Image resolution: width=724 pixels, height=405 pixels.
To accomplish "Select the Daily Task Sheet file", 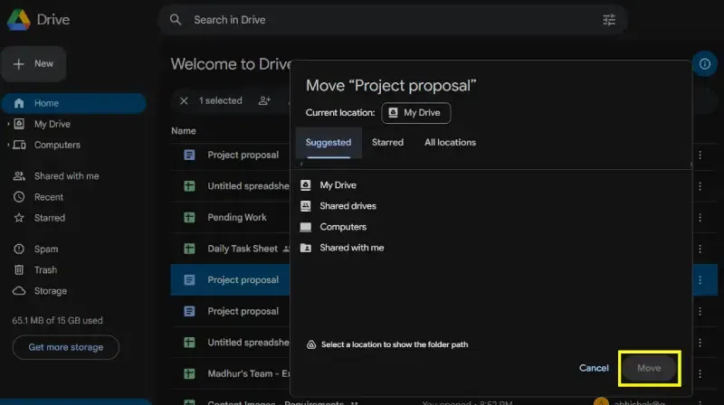I will (x=230, y=249).
